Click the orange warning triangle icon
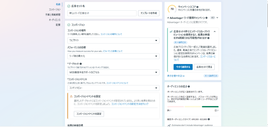 click(x=71, y=96)
